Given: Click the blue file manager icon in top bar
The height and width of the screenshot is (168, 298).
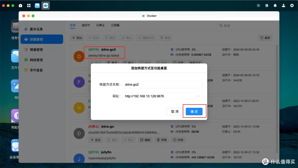Looking at the screenshot, I should (37, 6).
